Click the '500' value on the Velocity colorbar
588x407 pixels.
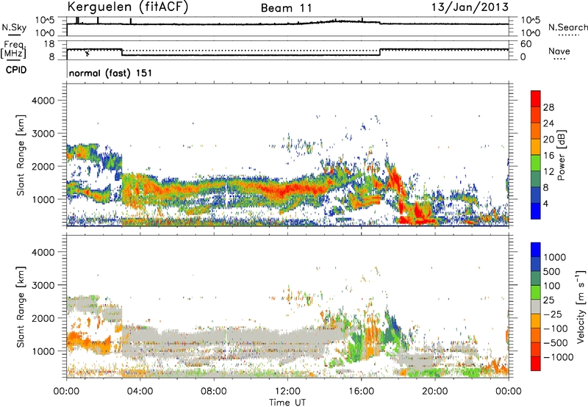coord(553,271)
